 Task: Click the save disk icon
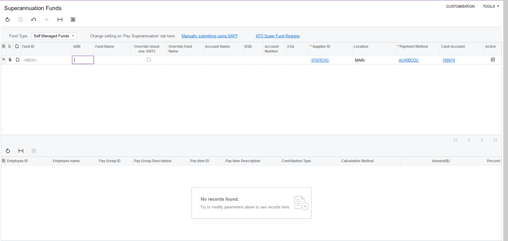[21, 20]
